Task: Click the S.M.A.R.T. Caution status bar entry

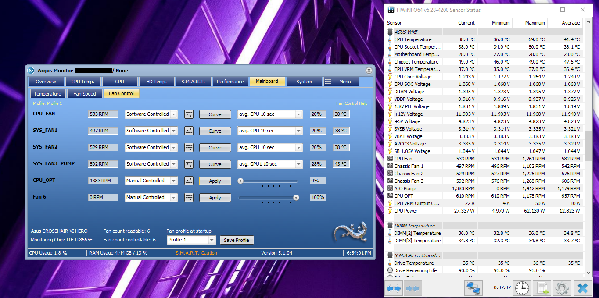Action: click(197, 253)
